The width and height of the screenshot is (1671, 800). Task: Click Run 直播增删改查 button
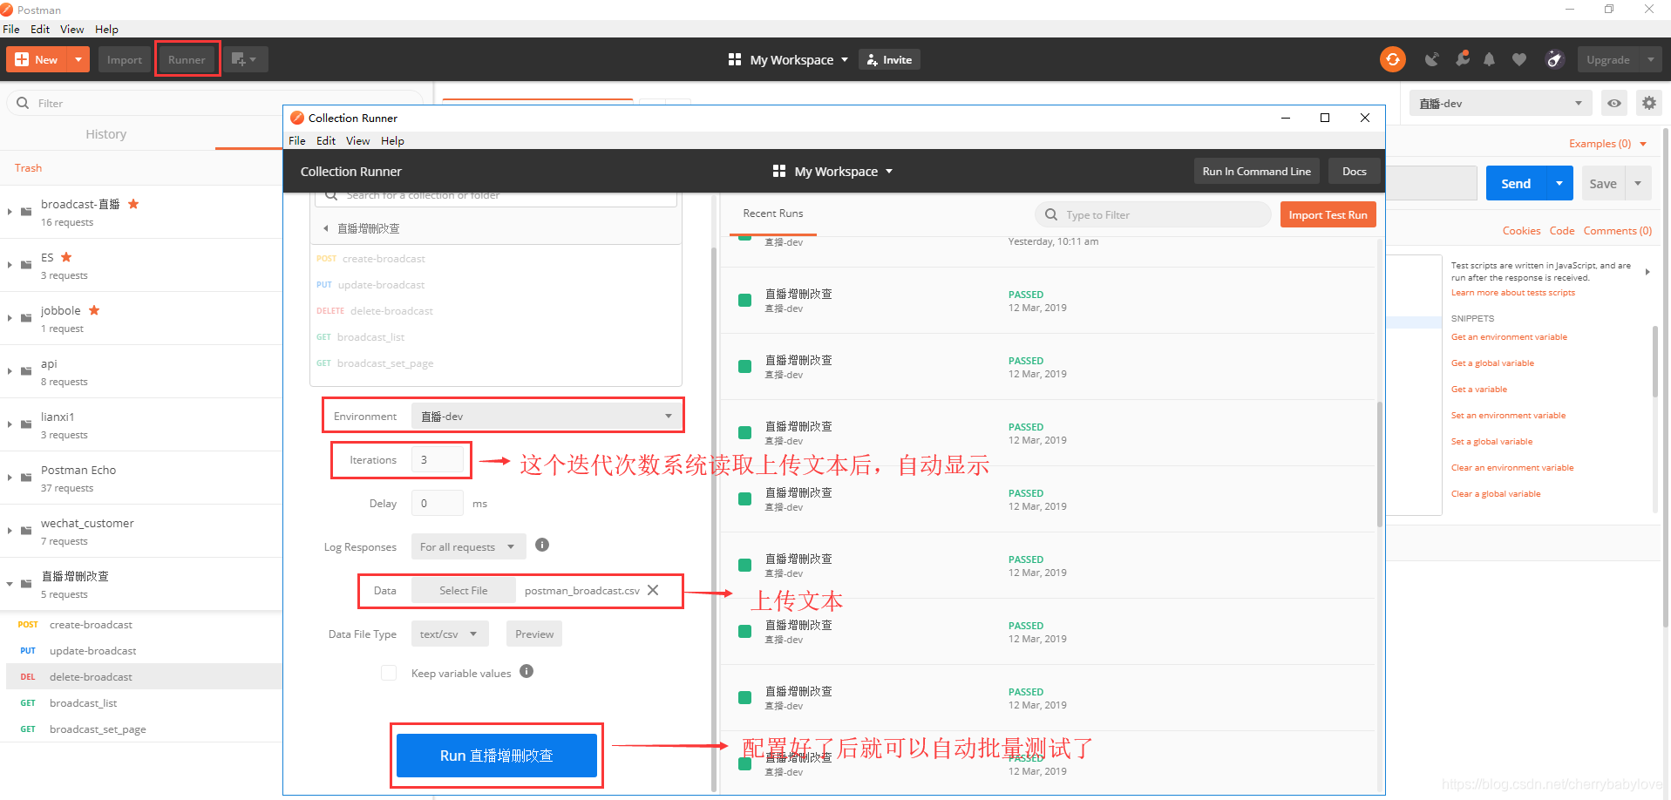point(497,756)
